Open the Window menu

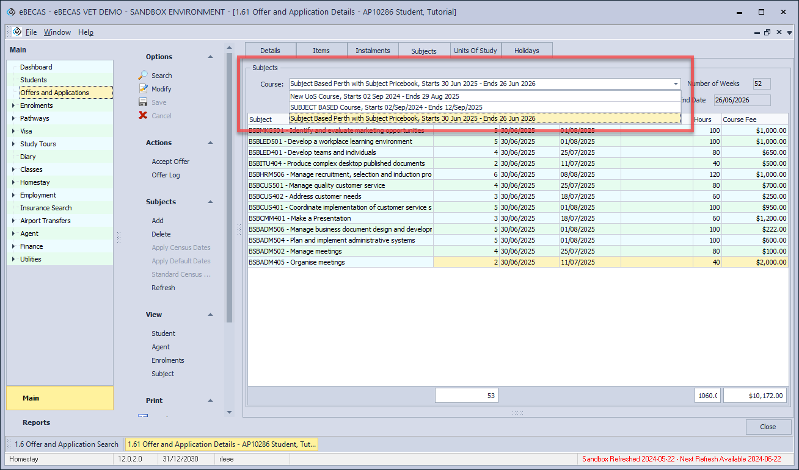click(57, 32)
